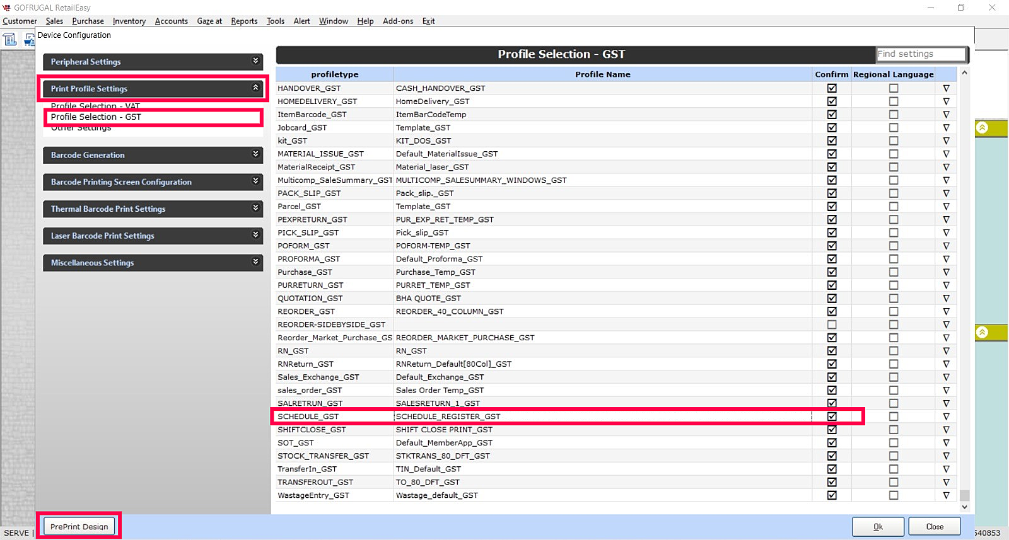Expand Laser Barcode Print Settings

(153, 236)
